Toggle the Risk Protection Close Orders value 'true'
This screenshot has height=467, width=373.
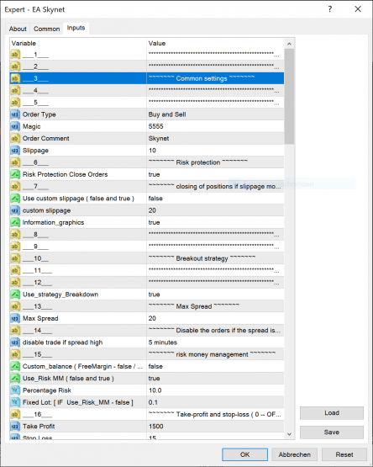tap(215, 174)
